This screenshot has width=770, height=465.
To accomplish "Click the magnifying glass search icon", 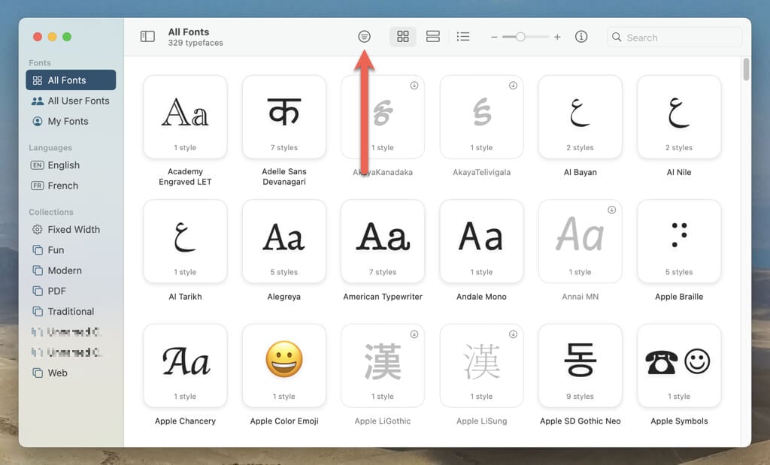I will click(x=617, y=38).
